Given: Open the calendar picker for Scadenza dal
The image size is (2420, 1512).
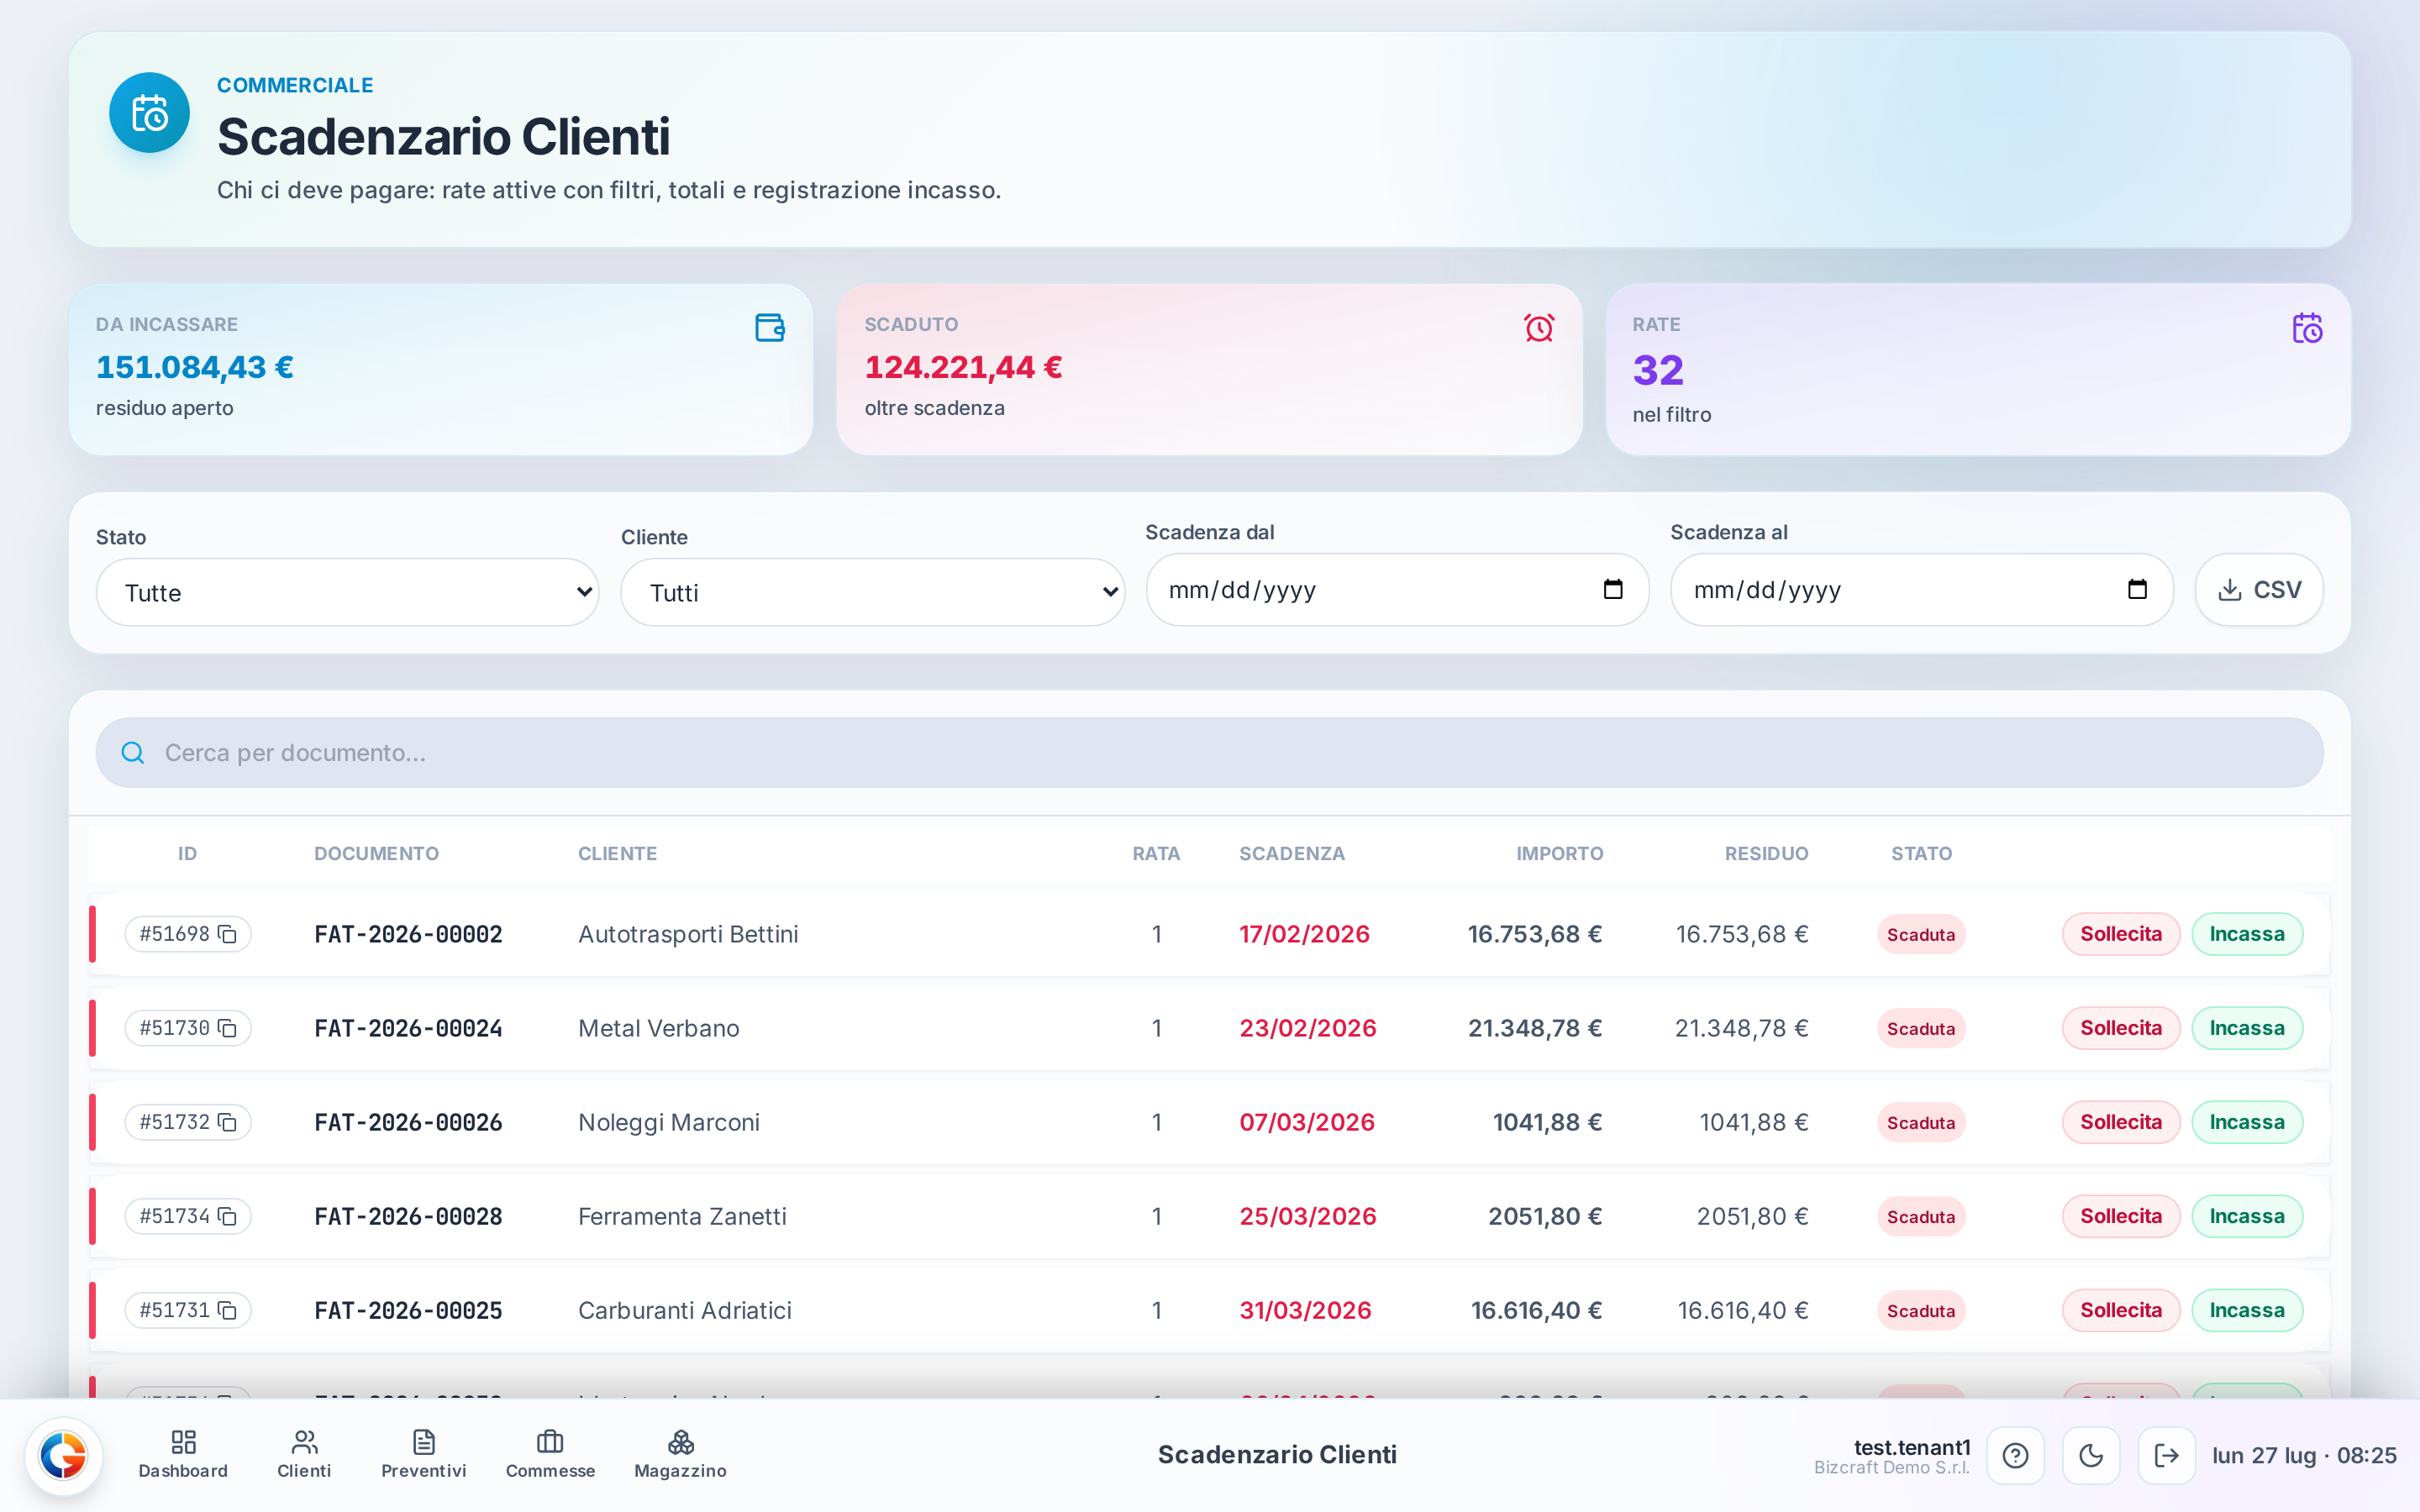Looking at the screenshot, I should click(1613, 589).
